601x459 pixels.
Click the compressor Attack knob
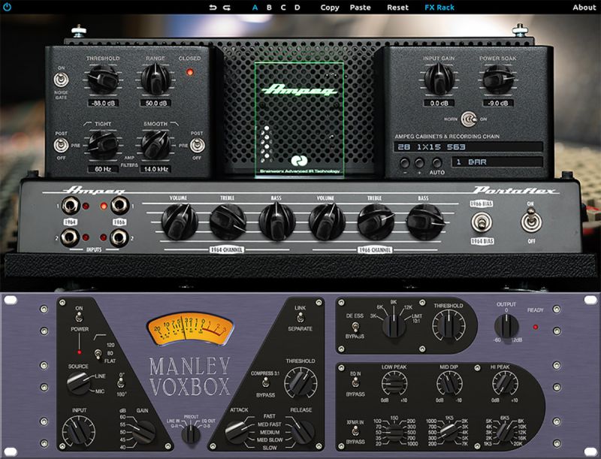(236, 432)
